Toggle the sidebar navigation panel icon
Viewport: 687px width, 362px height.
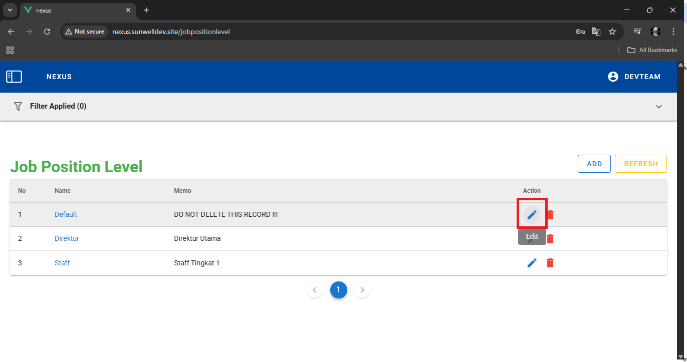click(x=14, y=77)
